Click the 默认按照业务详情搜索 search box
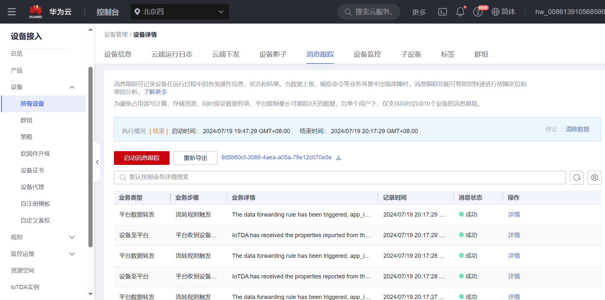Image resolution: width=605 pixels, height=300 pixels. tap(340, 177)
